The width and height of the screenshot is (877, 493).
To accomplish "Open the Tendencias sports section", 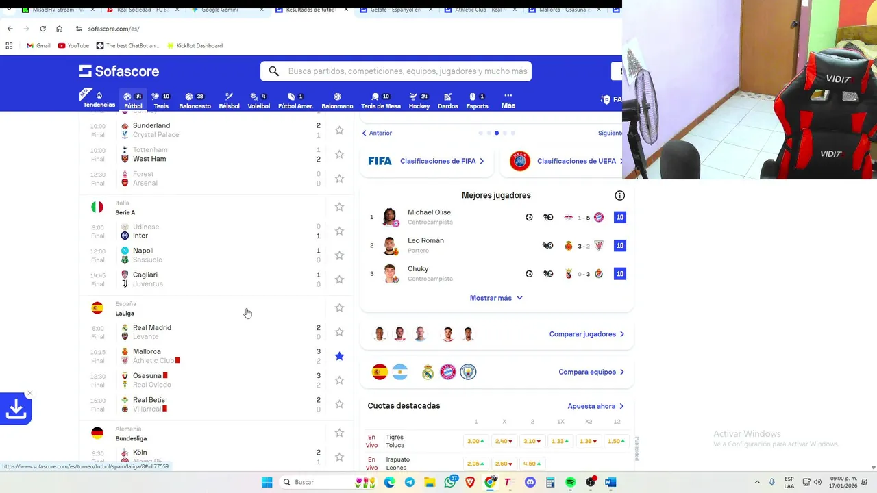I will click(99, 100).
